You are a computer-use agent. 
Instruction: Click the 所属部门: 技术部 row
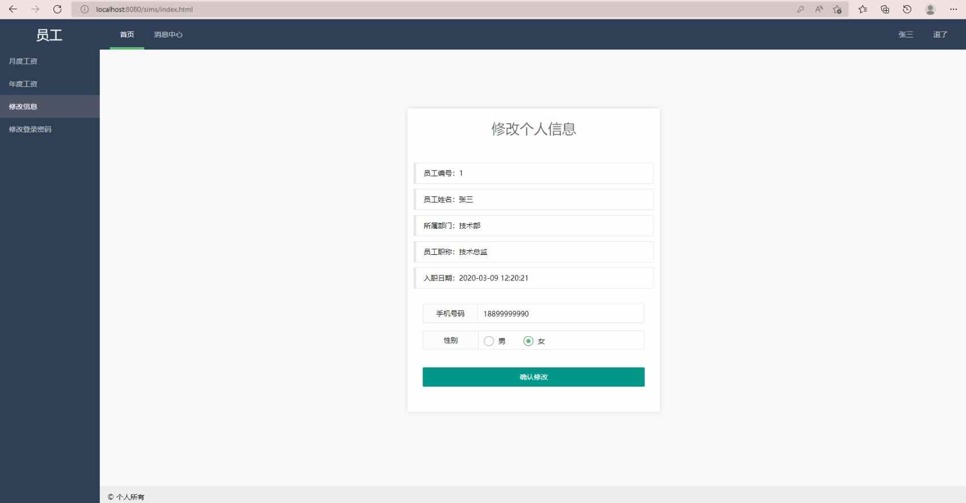tap(534, 225)
